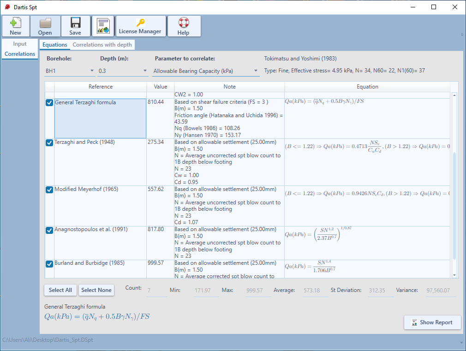This screenshot has height=351, width=466.
Task: Click the Select None button
Action: [x=96, y=290]
